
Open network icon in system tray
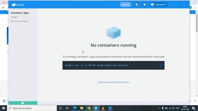click(170, 108)
